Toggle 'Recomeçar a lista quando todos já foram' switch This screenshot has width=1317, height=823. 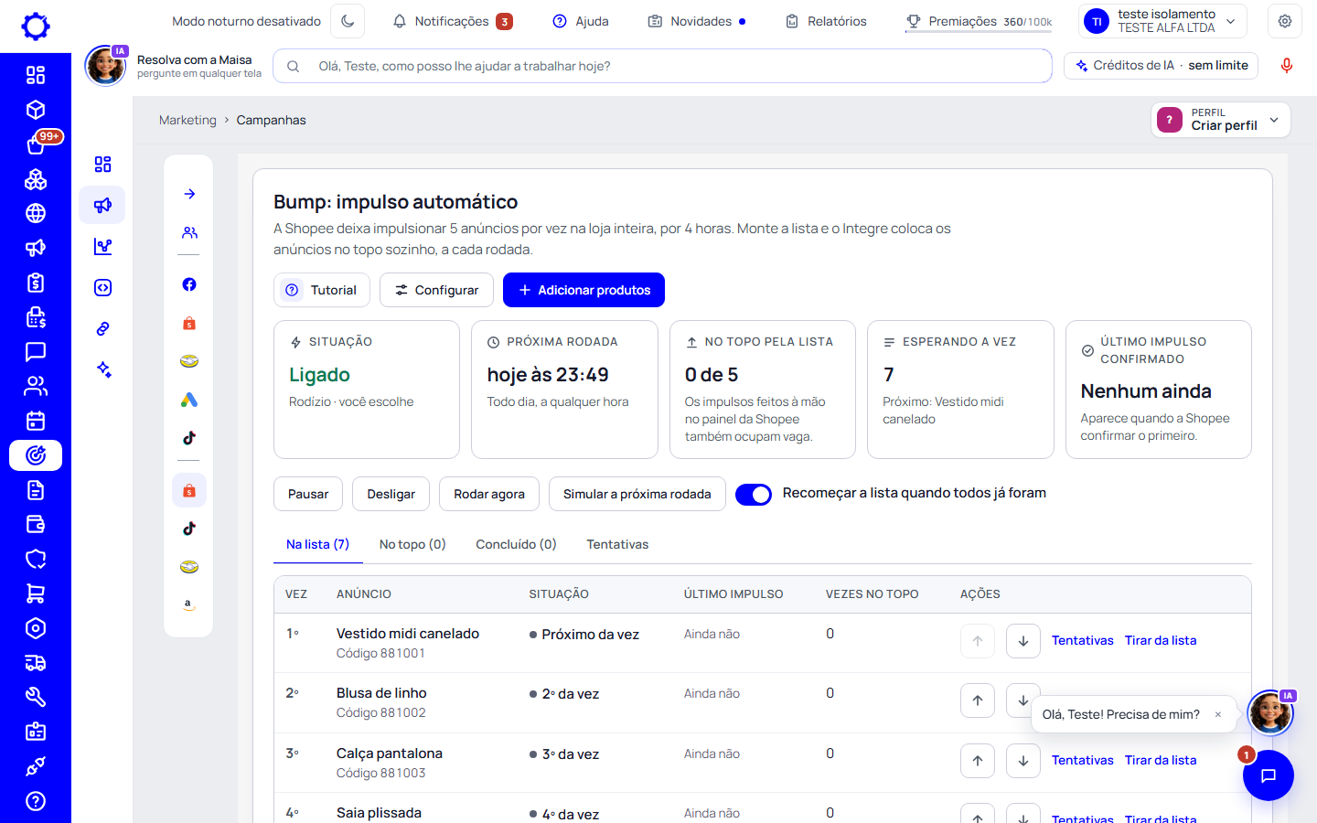[x=754, y=494]
